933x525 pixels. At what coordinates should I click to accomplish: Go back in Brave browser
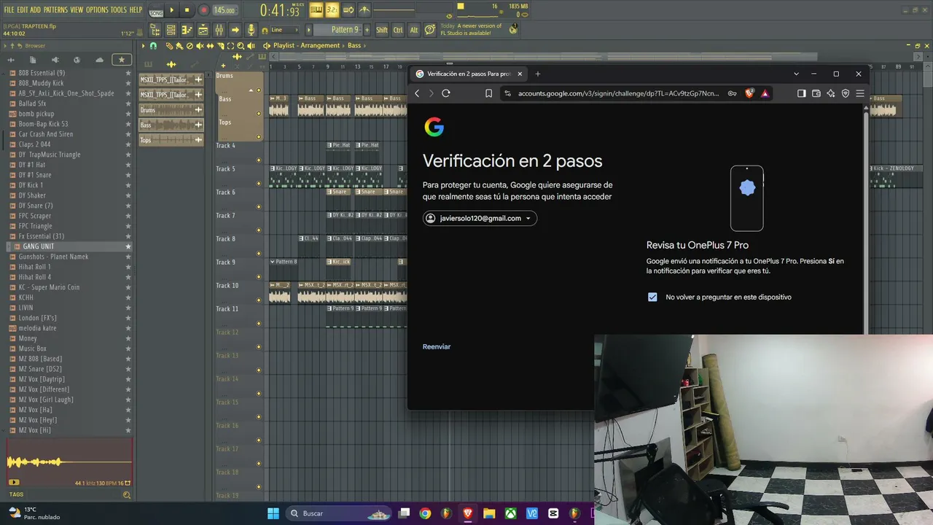coord(417,93)
